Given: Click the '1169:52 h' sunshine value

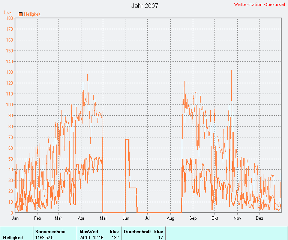Looking at the screenshot, I should (45, 238).
